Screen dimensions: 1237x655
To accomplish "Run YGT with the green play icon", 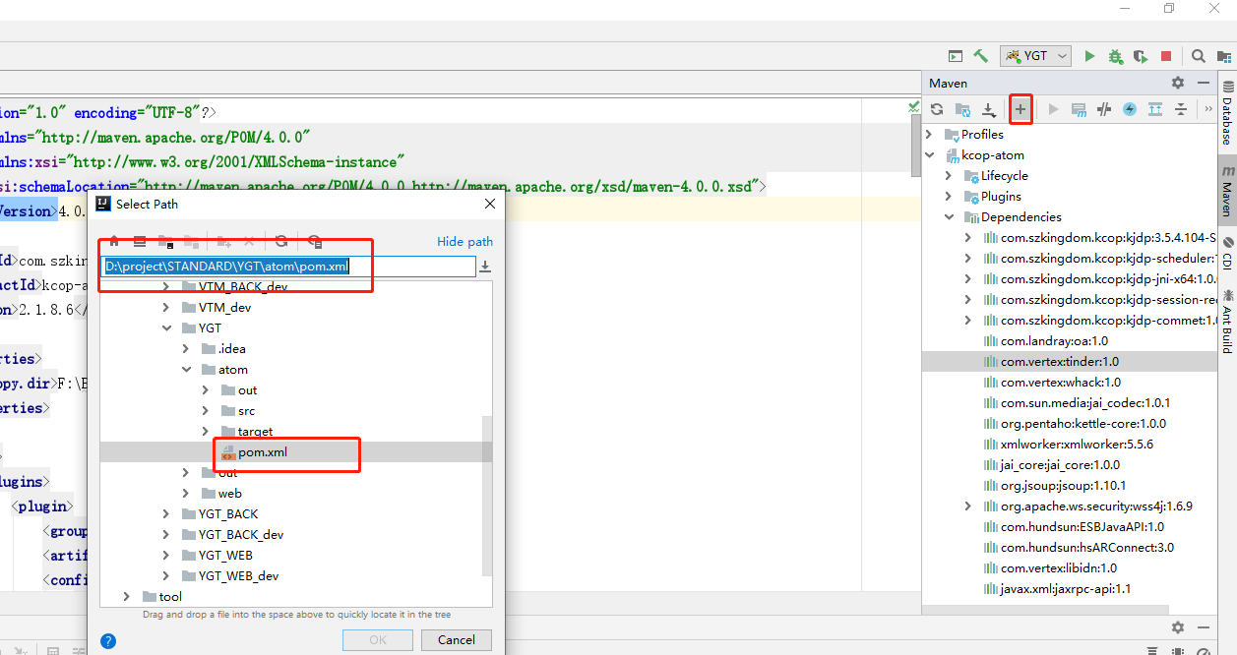I will point(1089,56).
